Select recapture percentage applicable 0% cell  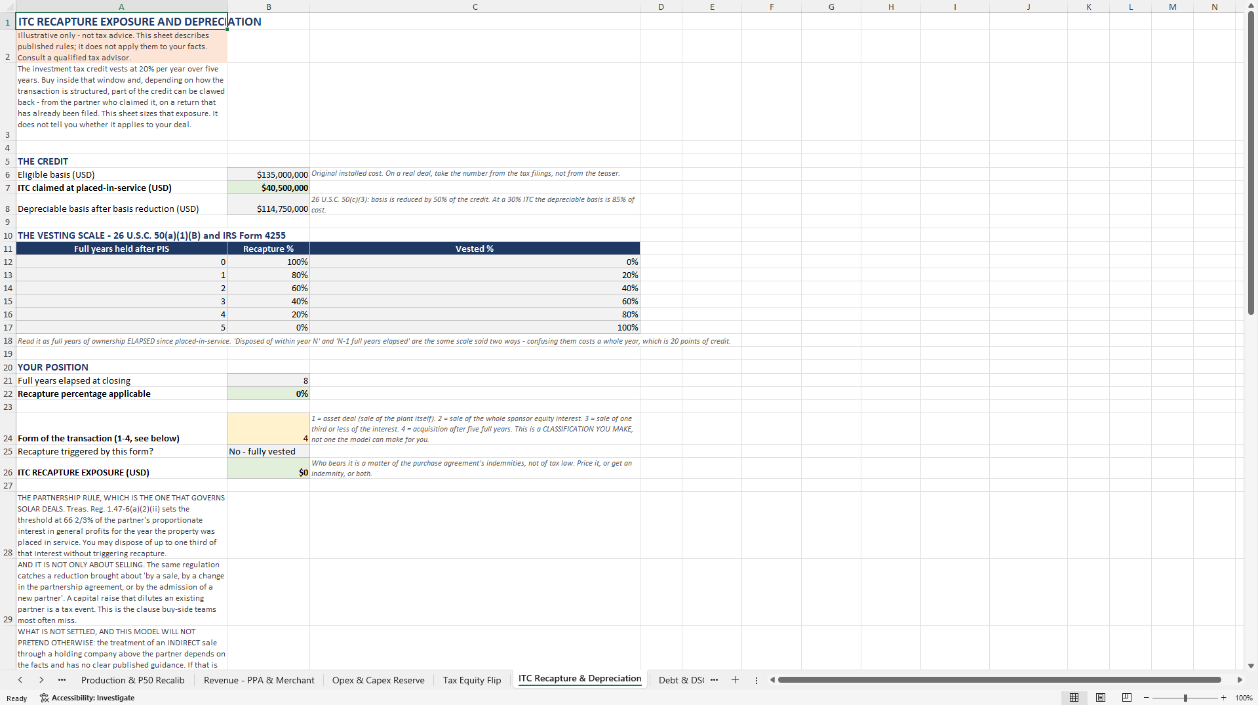tap(269, 393)
